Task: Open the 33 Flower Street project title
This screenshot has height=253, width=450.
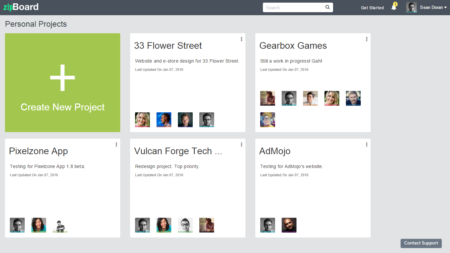Action: click(x=168, y=45)
